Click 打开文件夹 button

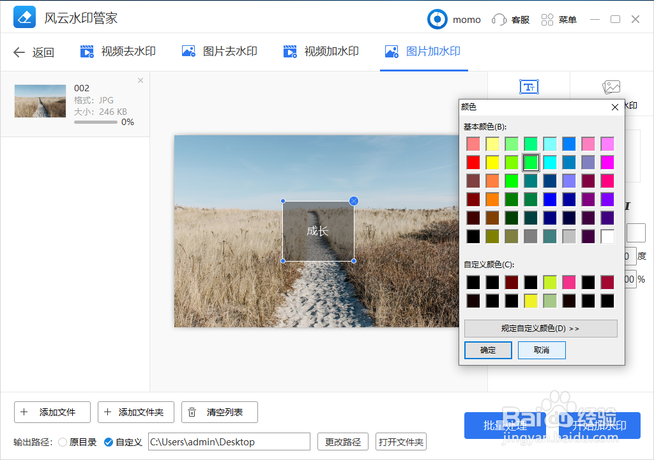(x=401, y=441)
